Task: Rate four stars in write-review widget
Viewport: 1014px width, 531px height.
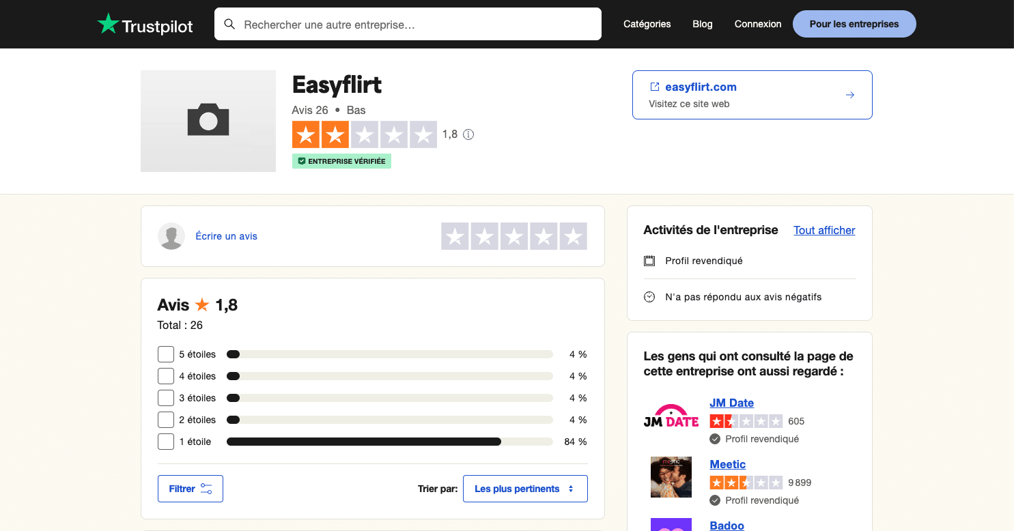Action: (544, 236)
